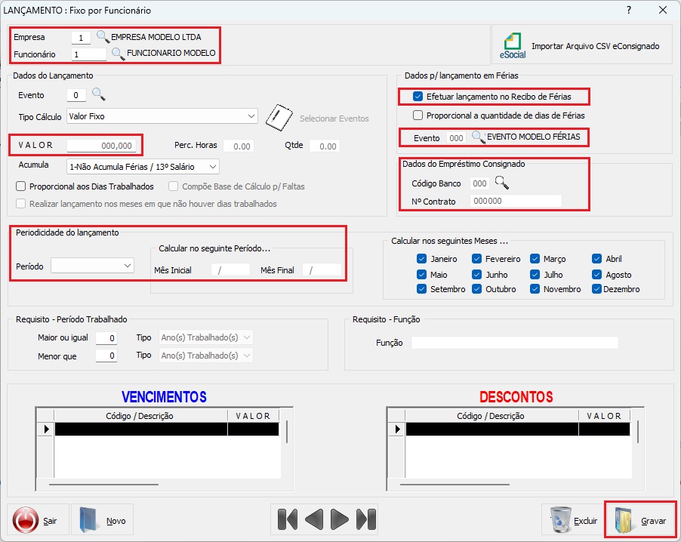Enable Proporcional aos Dias Trabalhados checkbox
Image resolution: width=681 pixels, height=542 pixels.
pos(21,186)
